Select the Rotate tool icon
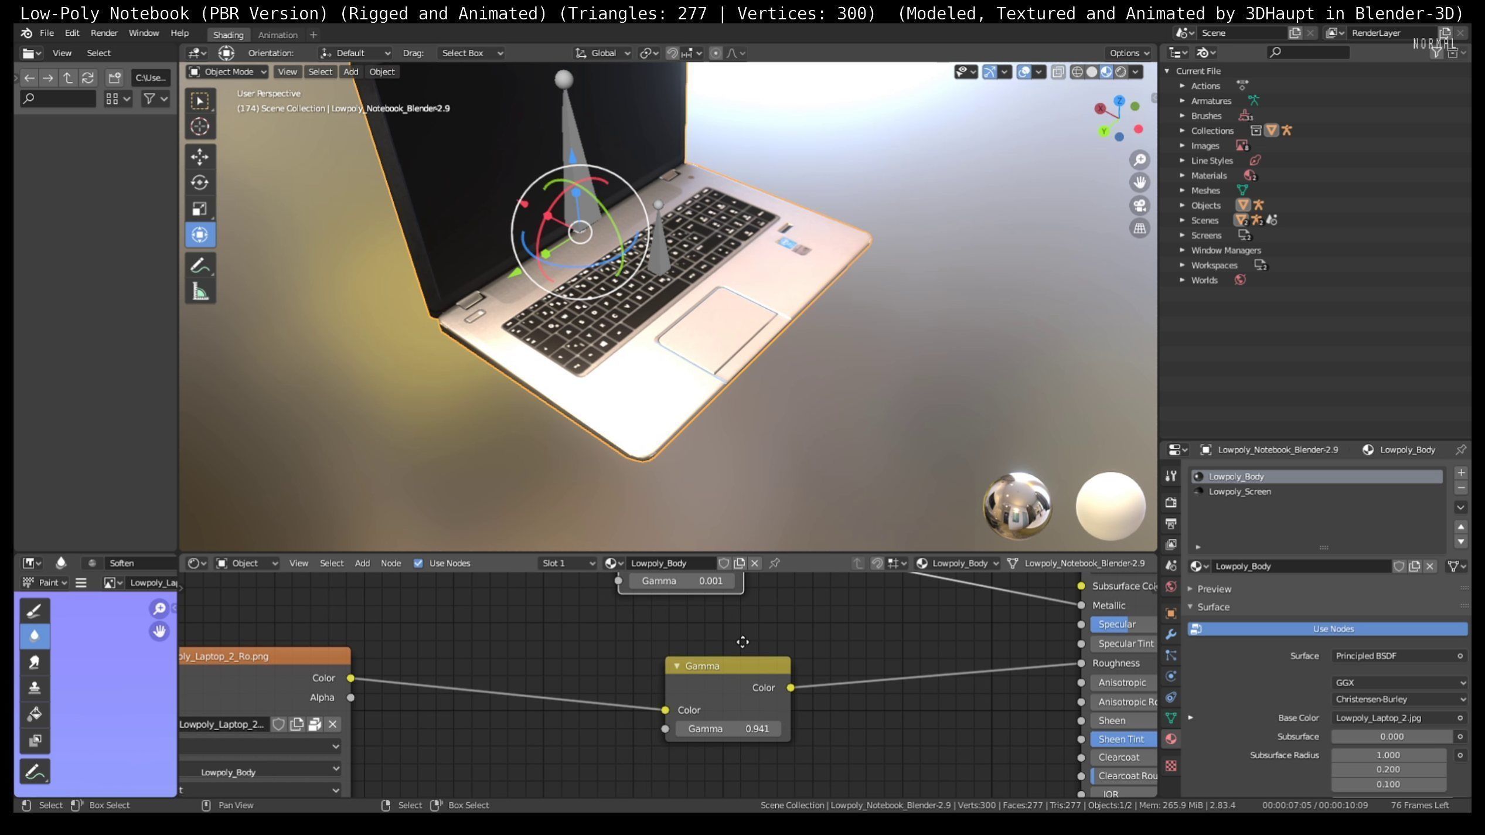 (199, 183)
